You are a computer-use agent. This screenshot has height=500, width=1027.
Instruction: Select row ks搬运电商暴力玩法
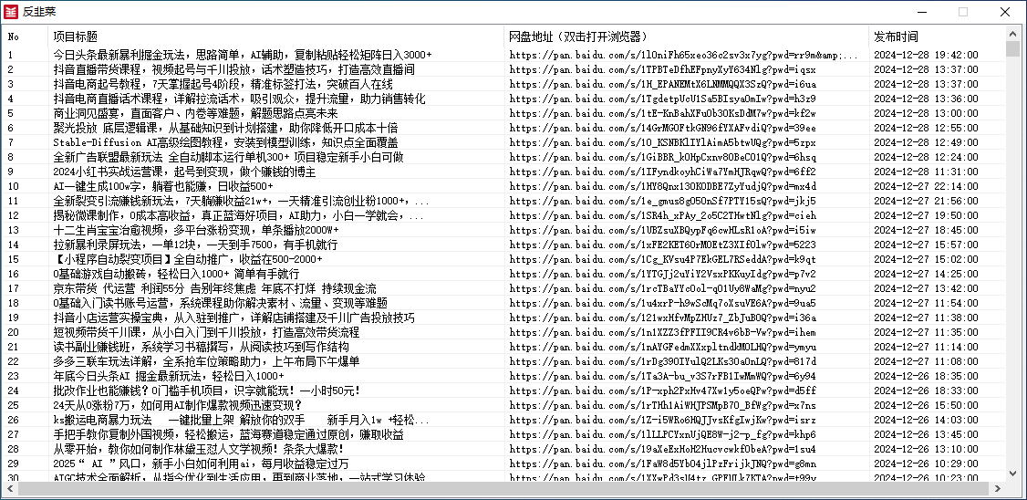click(503, 420)
